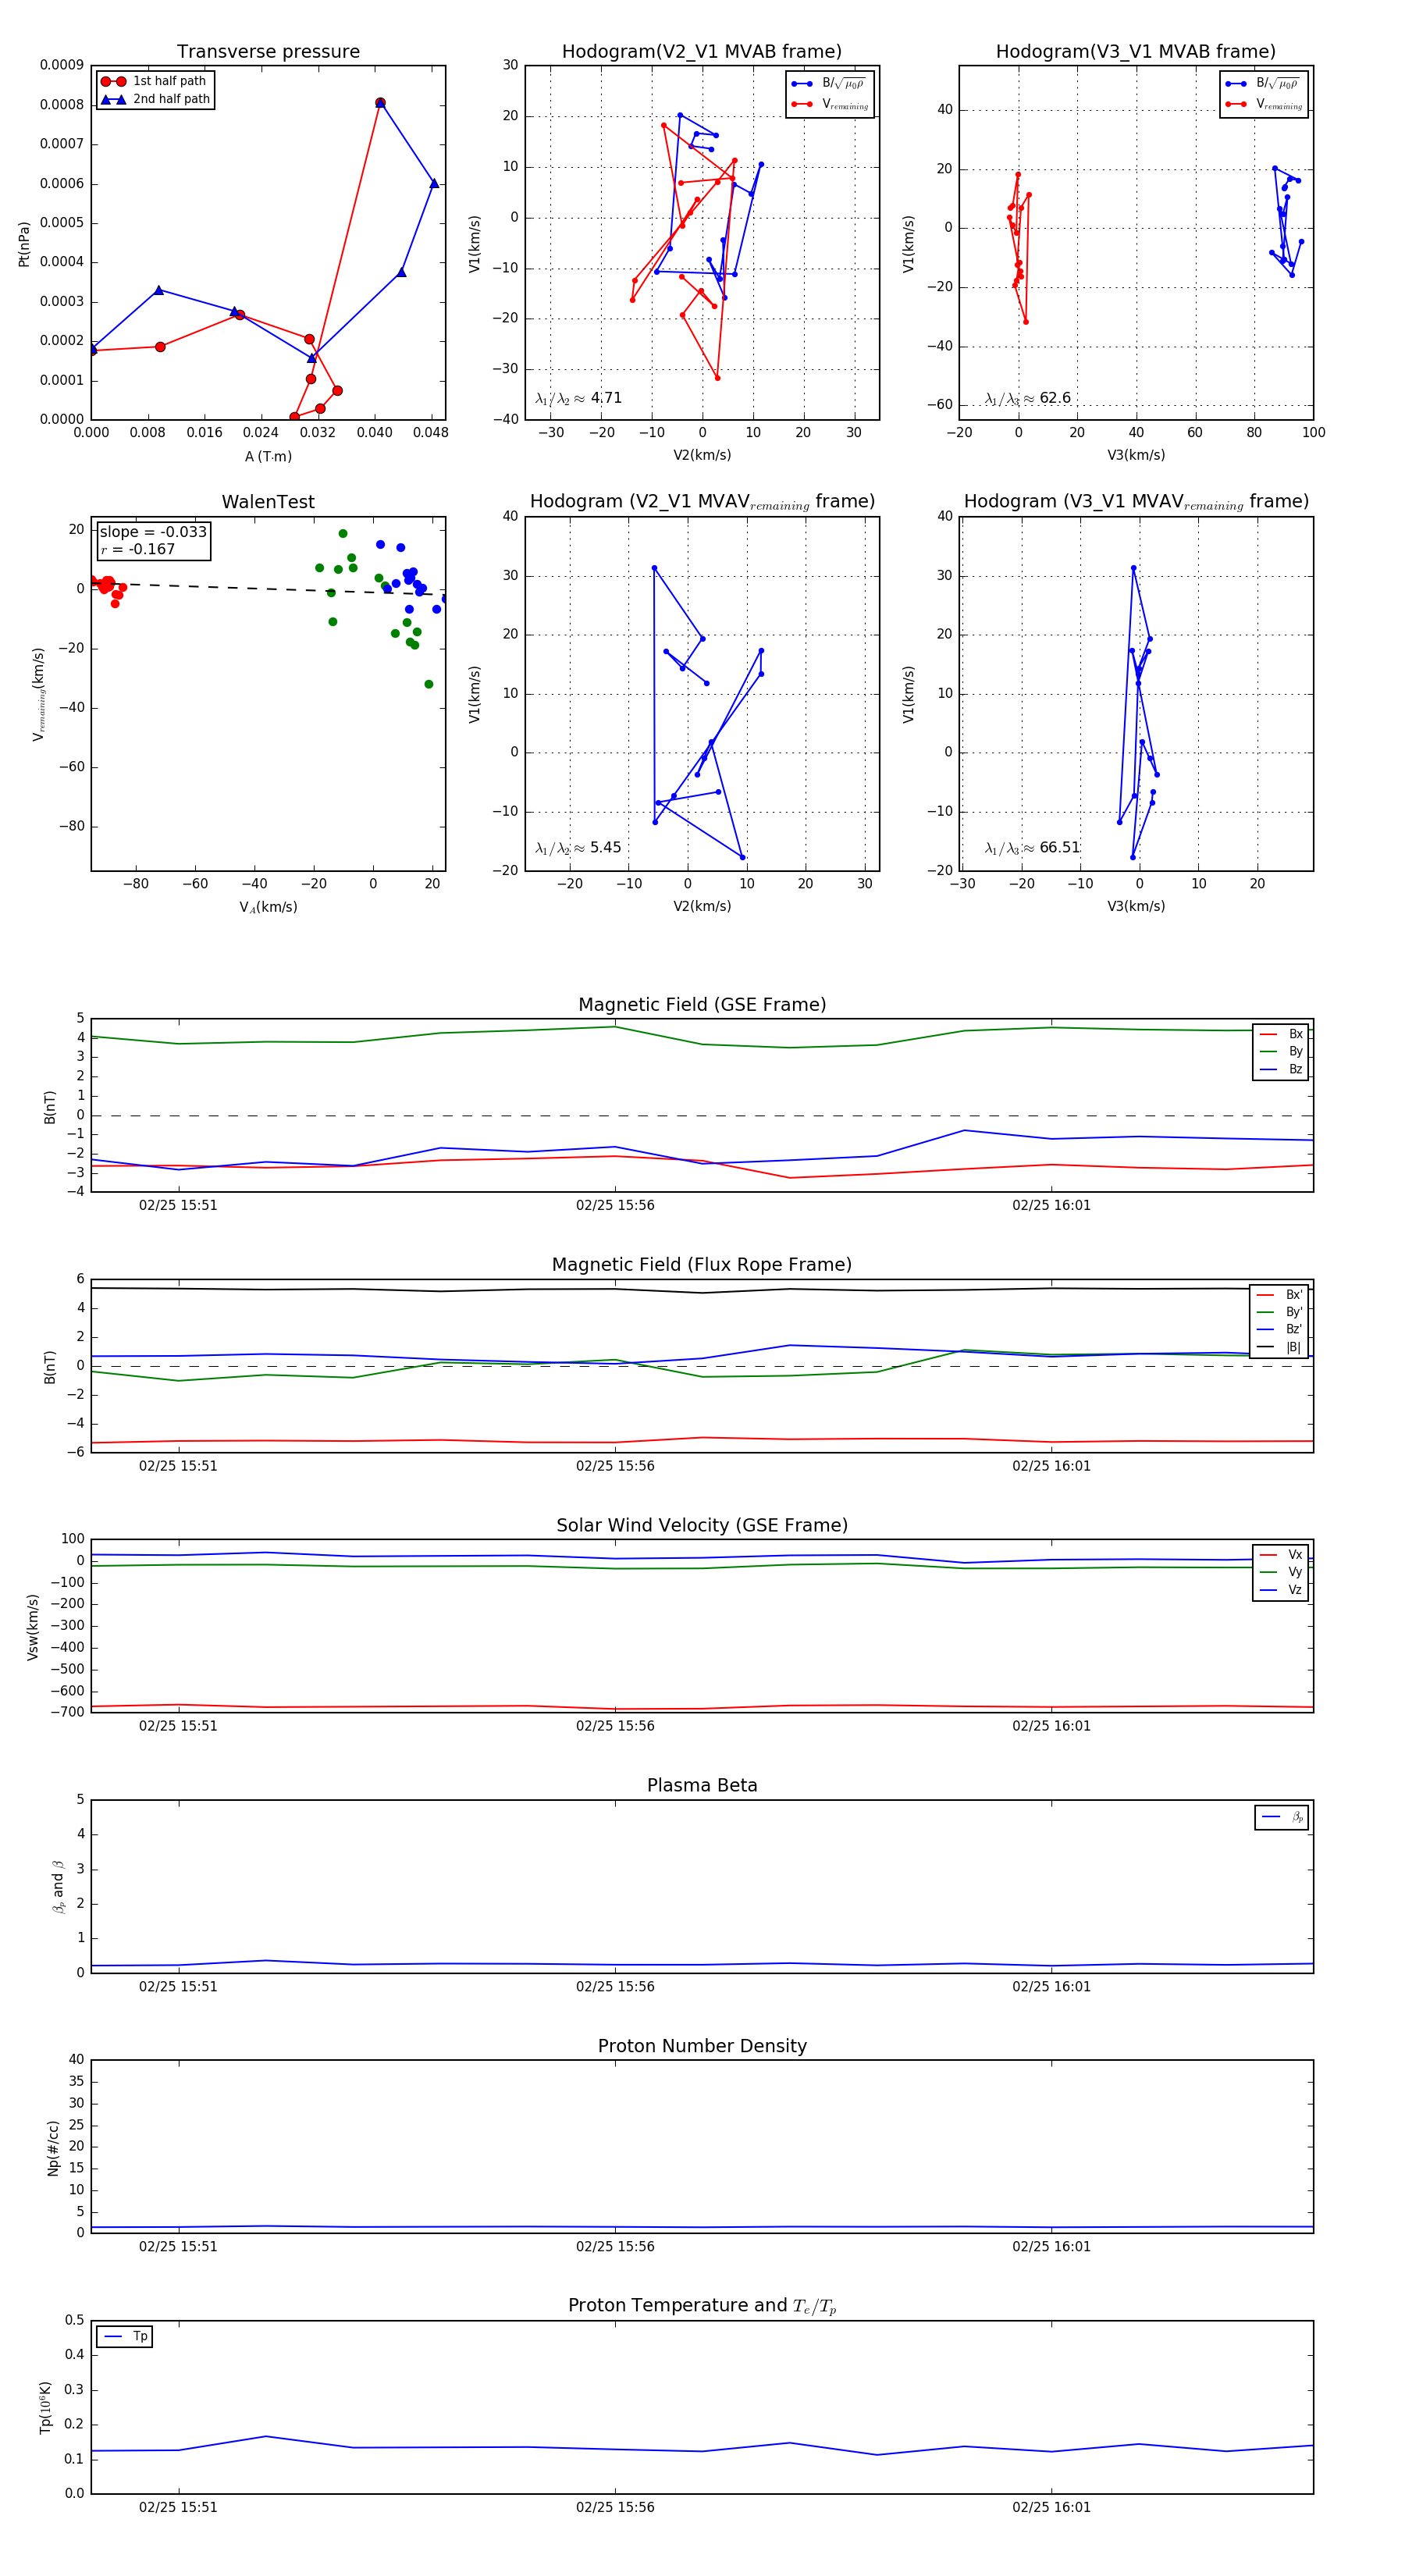
Task: Select the '2nd half path' legend entry
Action: tap(156, 99)
